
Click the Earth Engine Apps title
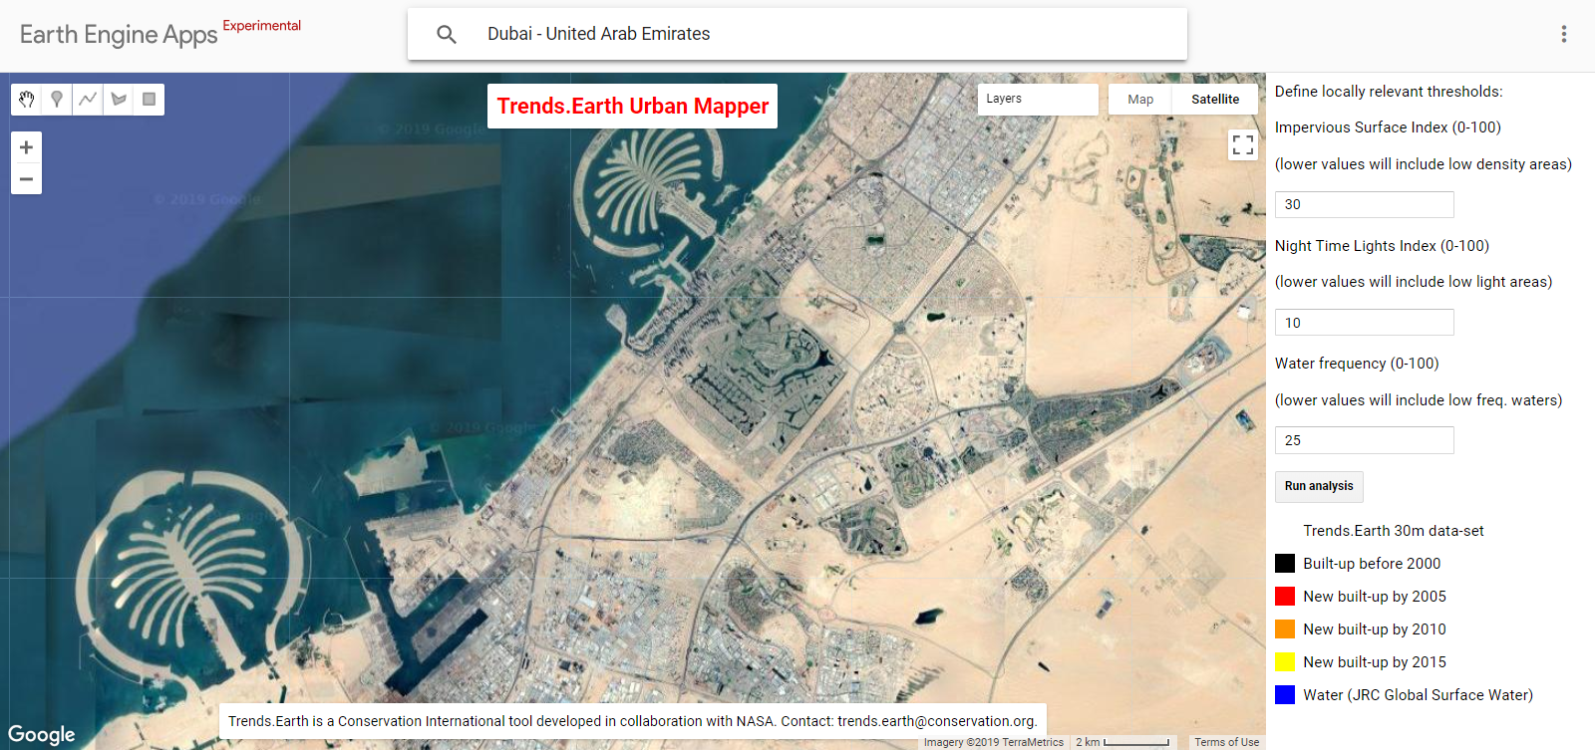pyautogui.click(x=119, y=35)
